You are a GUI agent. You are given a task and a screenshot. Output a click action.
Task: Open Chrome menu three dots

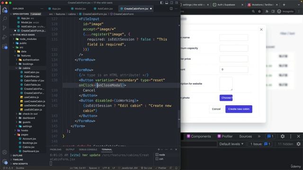click(299, 11)
